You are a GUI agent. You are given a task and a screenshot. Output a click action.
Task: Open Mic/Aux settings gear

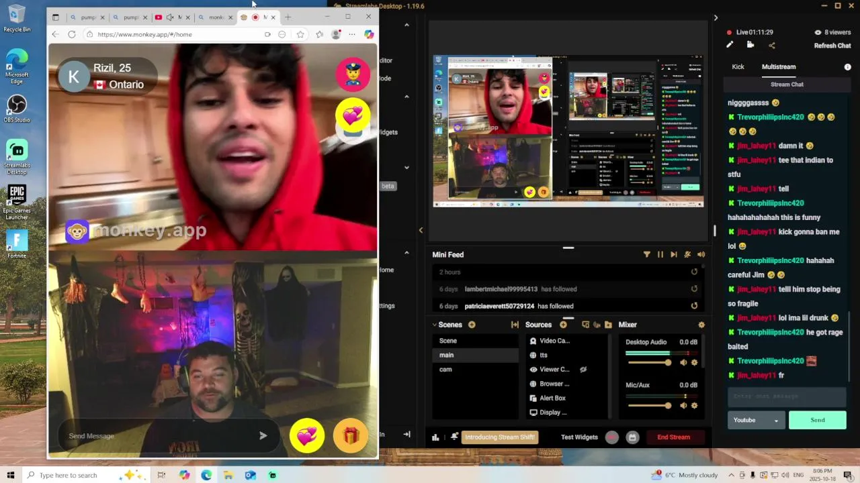695,405
